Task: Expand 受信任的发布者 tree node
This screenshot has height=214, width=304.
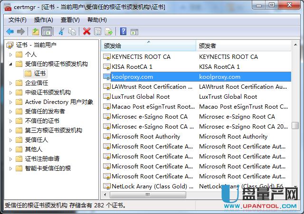Action: pos(10,112)
